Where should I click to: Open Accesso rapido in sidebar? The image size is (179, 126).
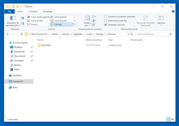click(x=20, y=43)
